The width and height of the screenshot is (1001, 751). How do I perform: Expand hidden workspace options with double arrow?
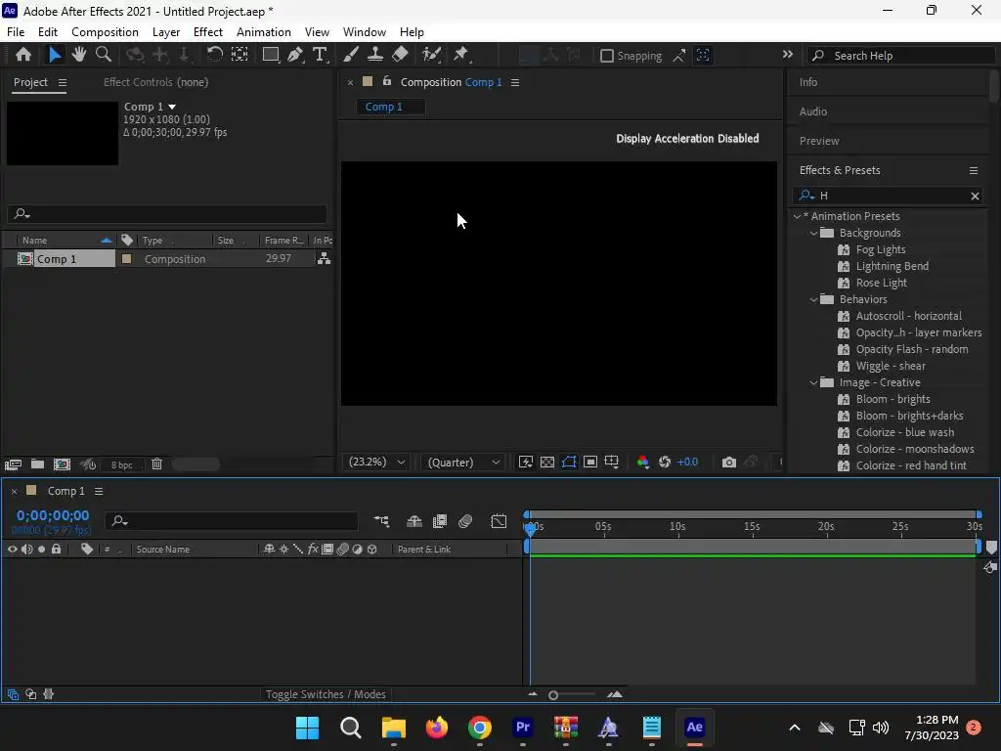788,55
